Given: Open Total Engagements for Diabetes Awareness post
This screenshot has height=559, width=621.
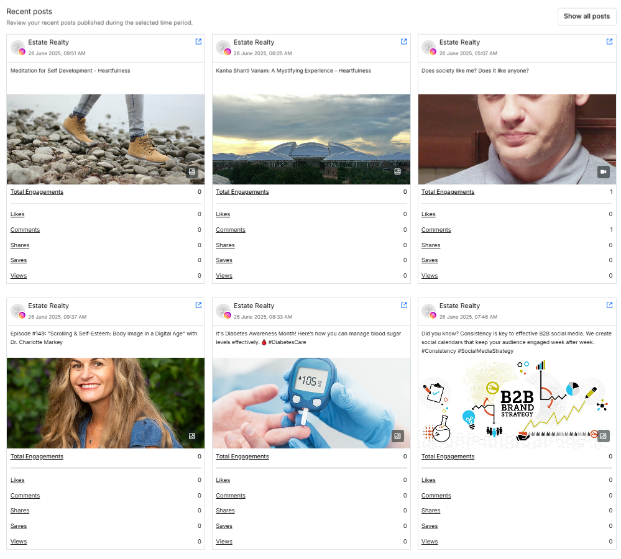Looking at the screenshot, I should (x=242, y=457).
